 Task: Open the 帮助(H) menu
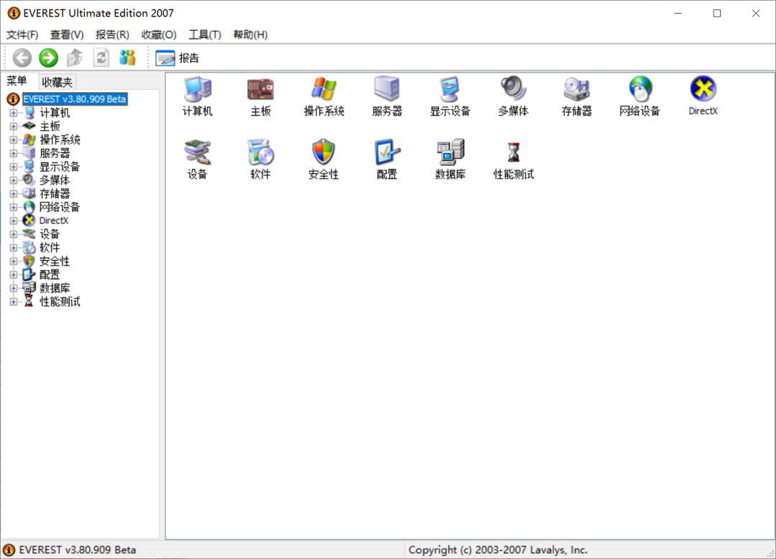coord(251,34)
